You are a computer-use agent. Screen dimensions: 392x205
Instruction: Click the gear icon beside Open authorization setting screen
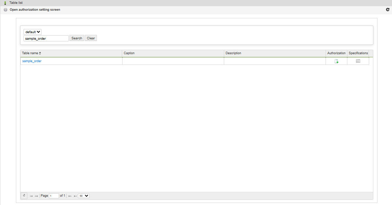[x=6, y=10]
